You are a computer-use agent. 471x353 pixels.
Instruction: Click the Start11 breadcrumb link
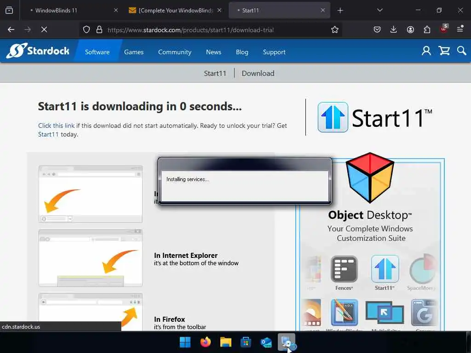pyautogui.click(x=215, y=73)
